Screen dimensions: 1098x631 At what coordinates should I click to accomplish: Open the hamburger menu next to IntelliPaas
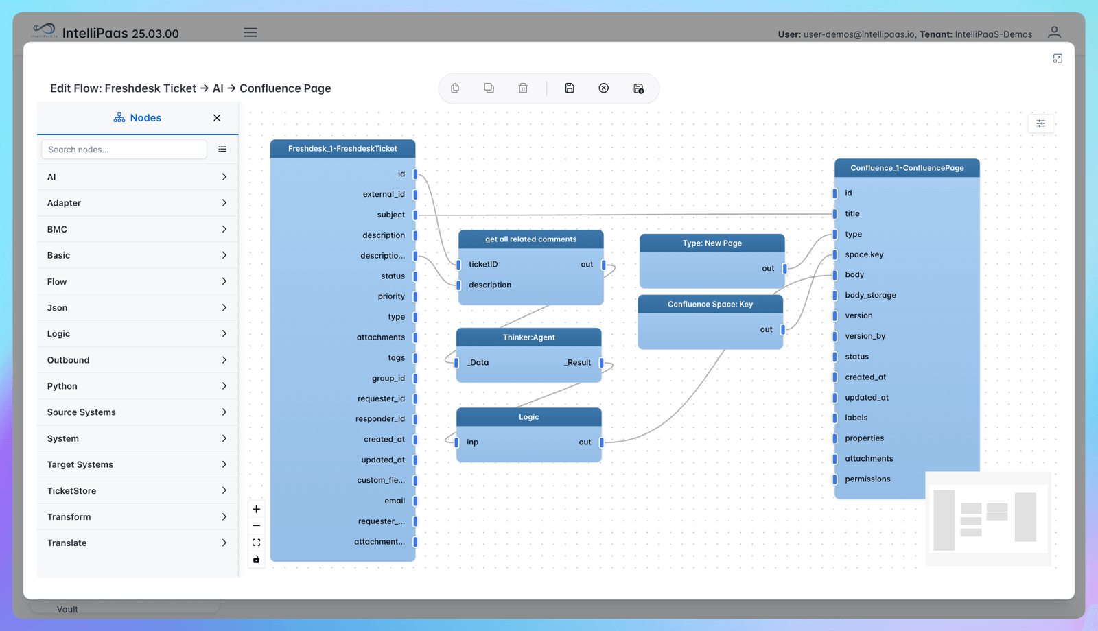tap(250, 32)
